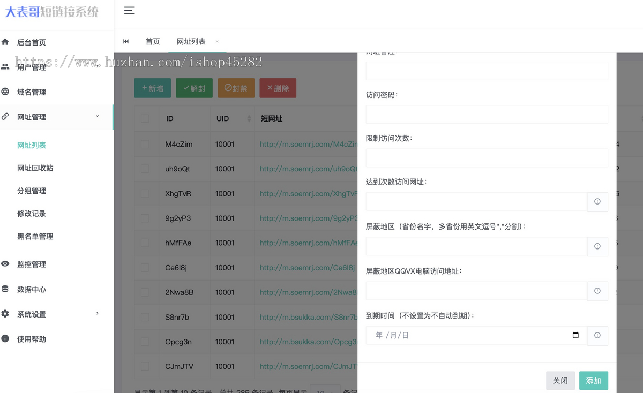Image resolution: width=643 pixels, height=393 pixels.
Task: Click the ID cell Opcg3n
Action: pyautogui.click(x=178, y=342)
